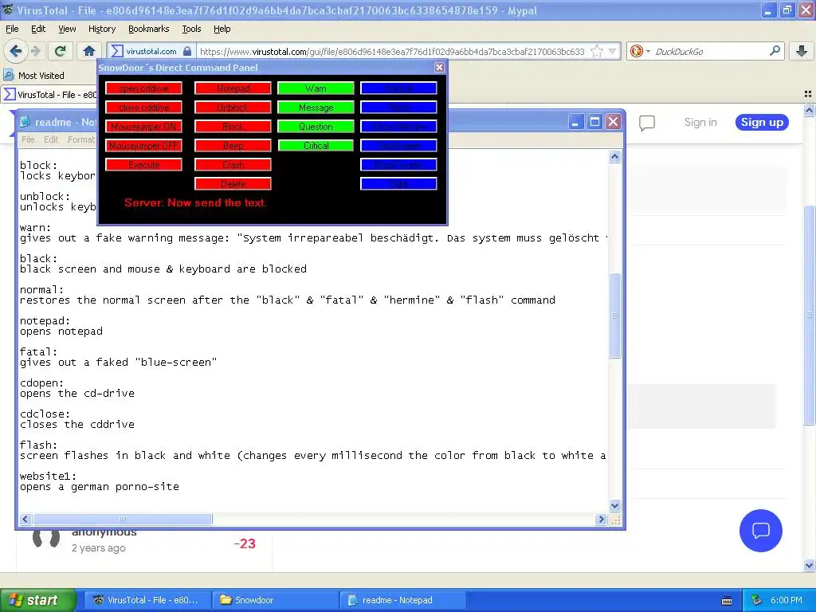The width and height of the screenshot is (816, 612).
Task: Open the browser View menu
Action: pos(67,29)
